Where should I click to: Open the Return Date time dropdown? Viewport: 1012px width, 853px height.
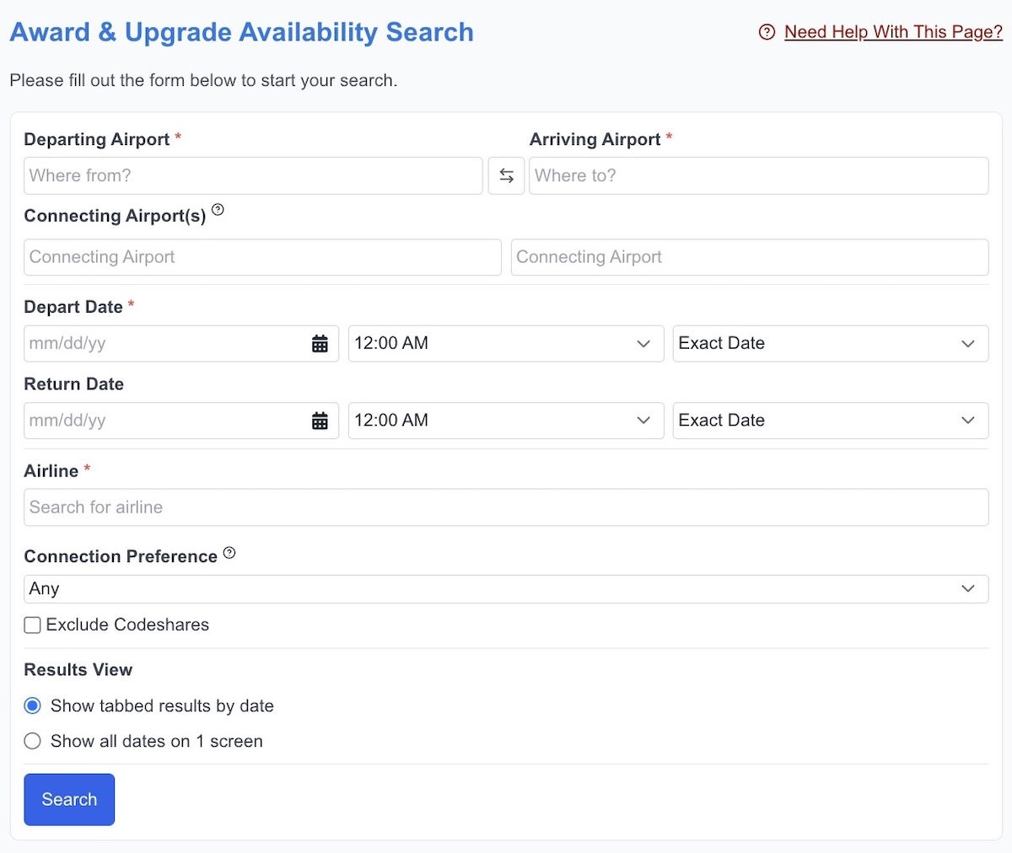pos(505,421)
